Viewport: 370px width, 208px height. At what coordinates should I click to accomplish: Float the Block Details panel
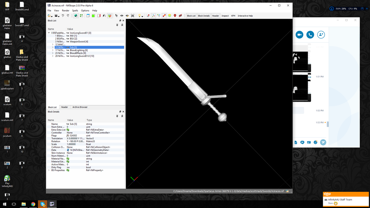point(120,112)
